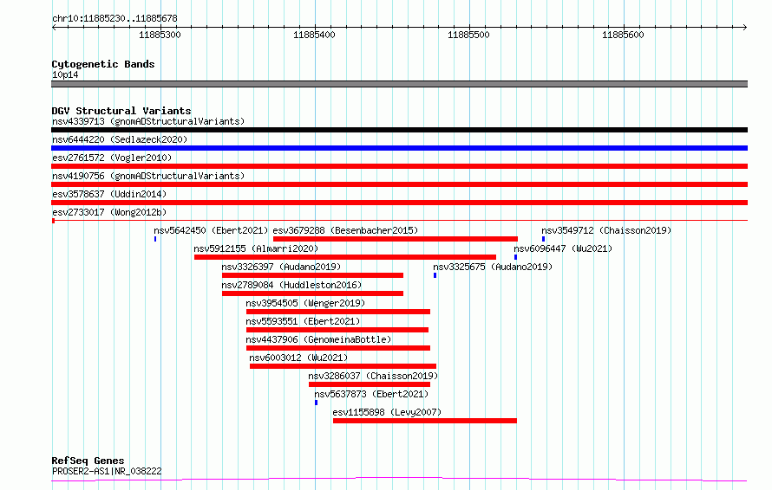This screenshot has width=772, height=490.
Task: Click the right arrow of the ruler
Action: click(x=744, y=28)
